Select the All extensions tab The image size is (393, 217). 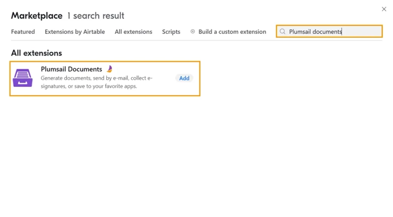(133, 32)
